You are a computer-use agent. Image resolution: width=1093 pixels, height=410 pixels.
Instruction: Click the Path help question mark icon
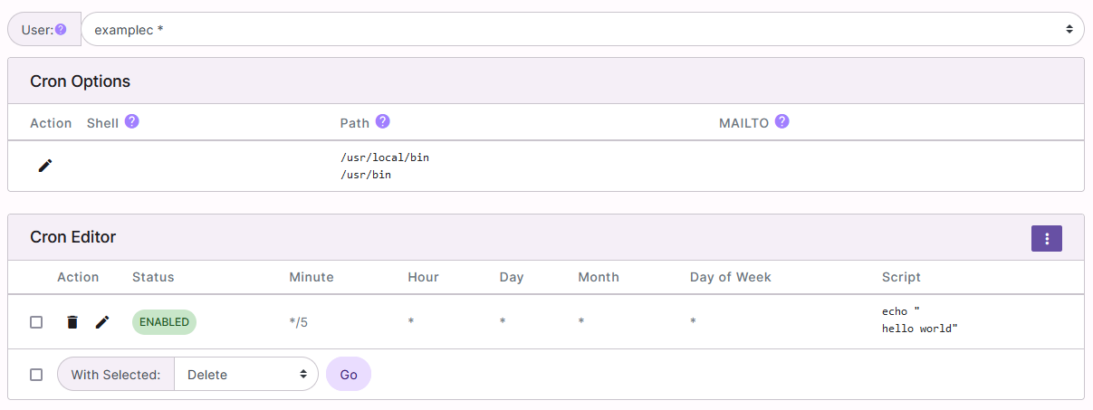point(382,121)
